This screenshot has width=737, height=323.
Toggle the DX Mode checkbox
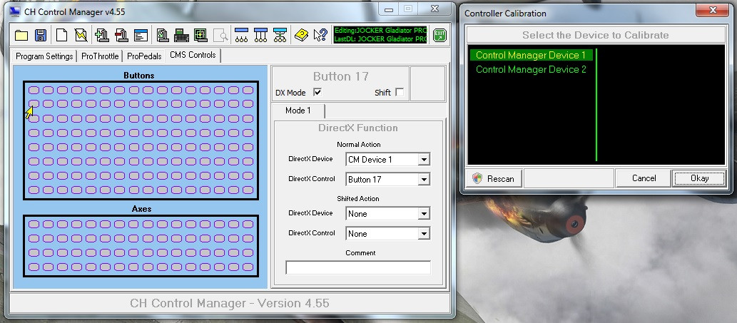pos(317,92)
